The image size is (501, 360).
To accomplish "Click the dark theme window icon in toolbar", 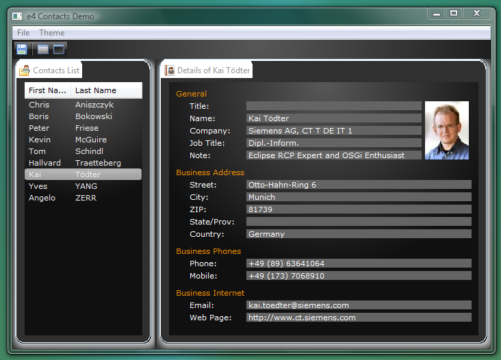I will click(x=59, y=49).
